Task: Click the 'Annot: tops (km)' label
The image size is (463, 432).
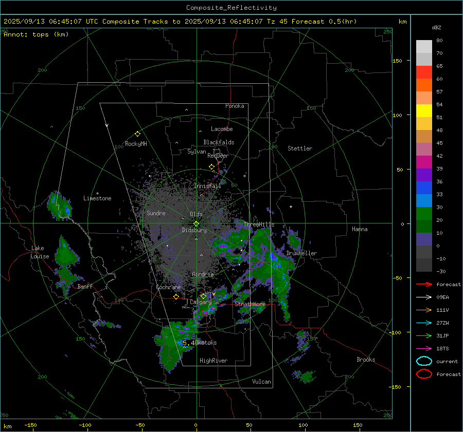Action: 36,34
